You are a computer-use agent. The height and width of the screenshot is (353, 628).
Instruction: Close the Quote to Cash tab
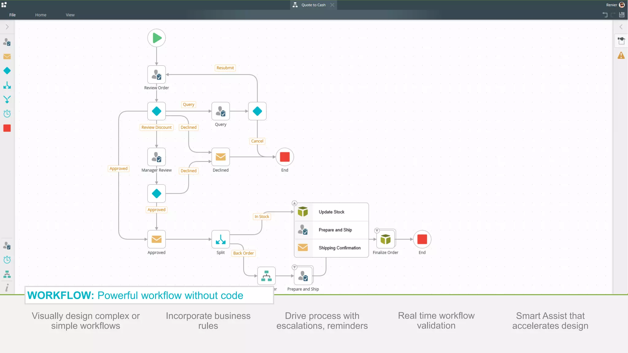coord(332,5)
